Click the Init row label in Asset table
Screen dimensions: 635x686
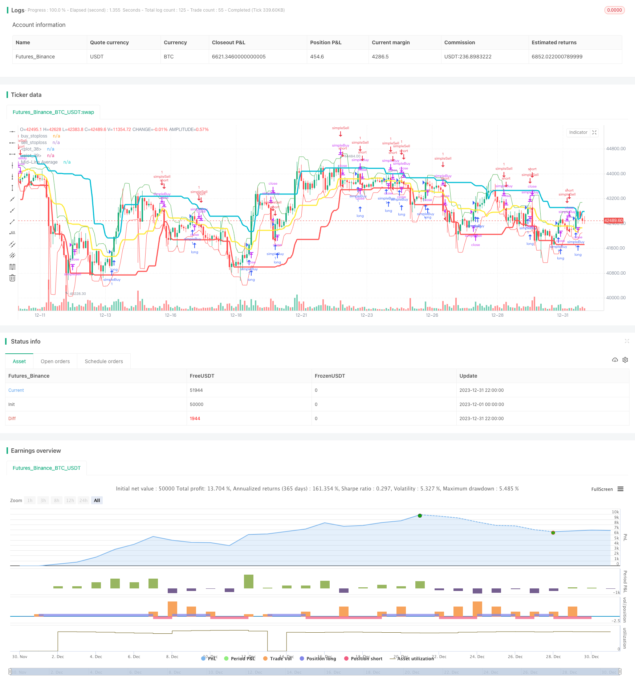(x=12, y=404)
